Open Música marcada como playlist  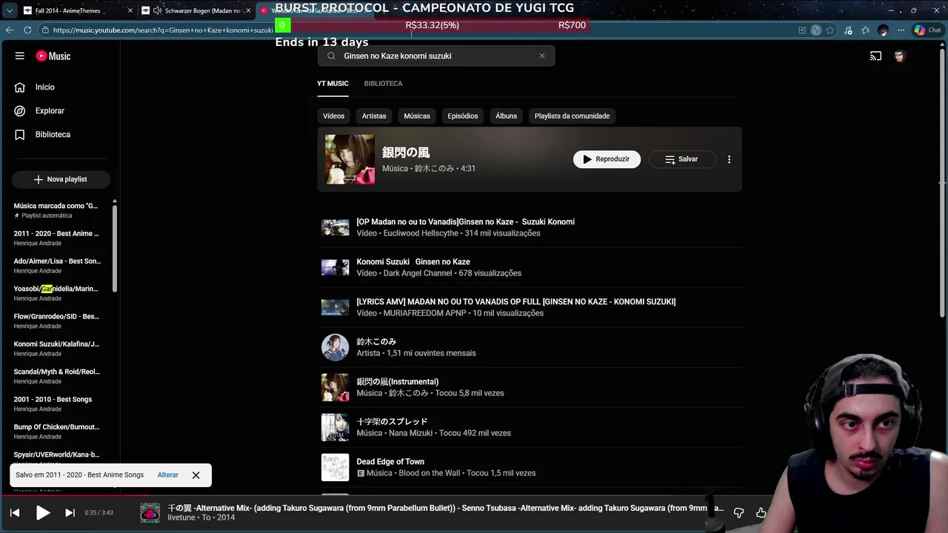tap(57, 210)
